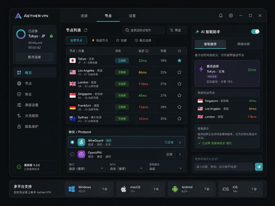The image size is (275, 206).
Task: Send message with paper plane button
Action: point(259,167)
